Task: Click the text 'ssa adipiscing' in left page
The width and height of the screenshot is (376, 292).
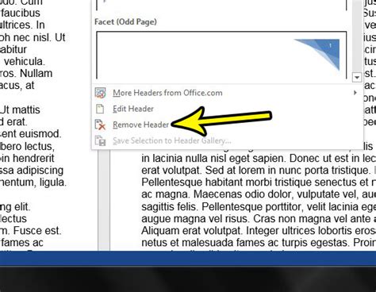Action: click(x=32, y=171)
